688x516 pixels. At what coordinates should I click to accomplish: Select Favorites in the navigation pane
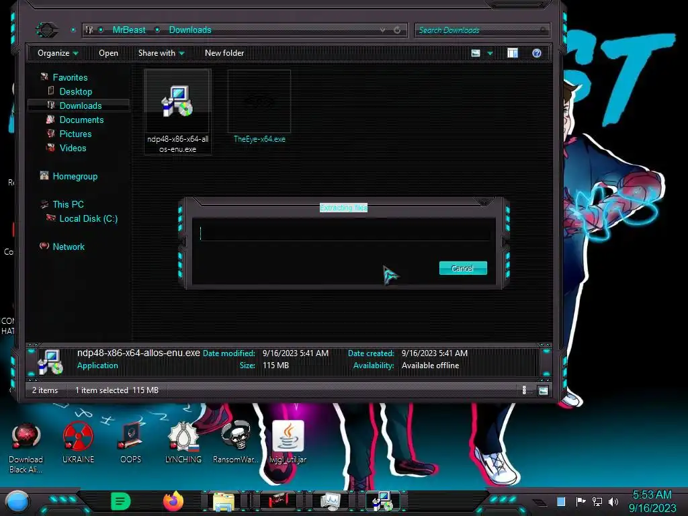[x=70, y=77]
